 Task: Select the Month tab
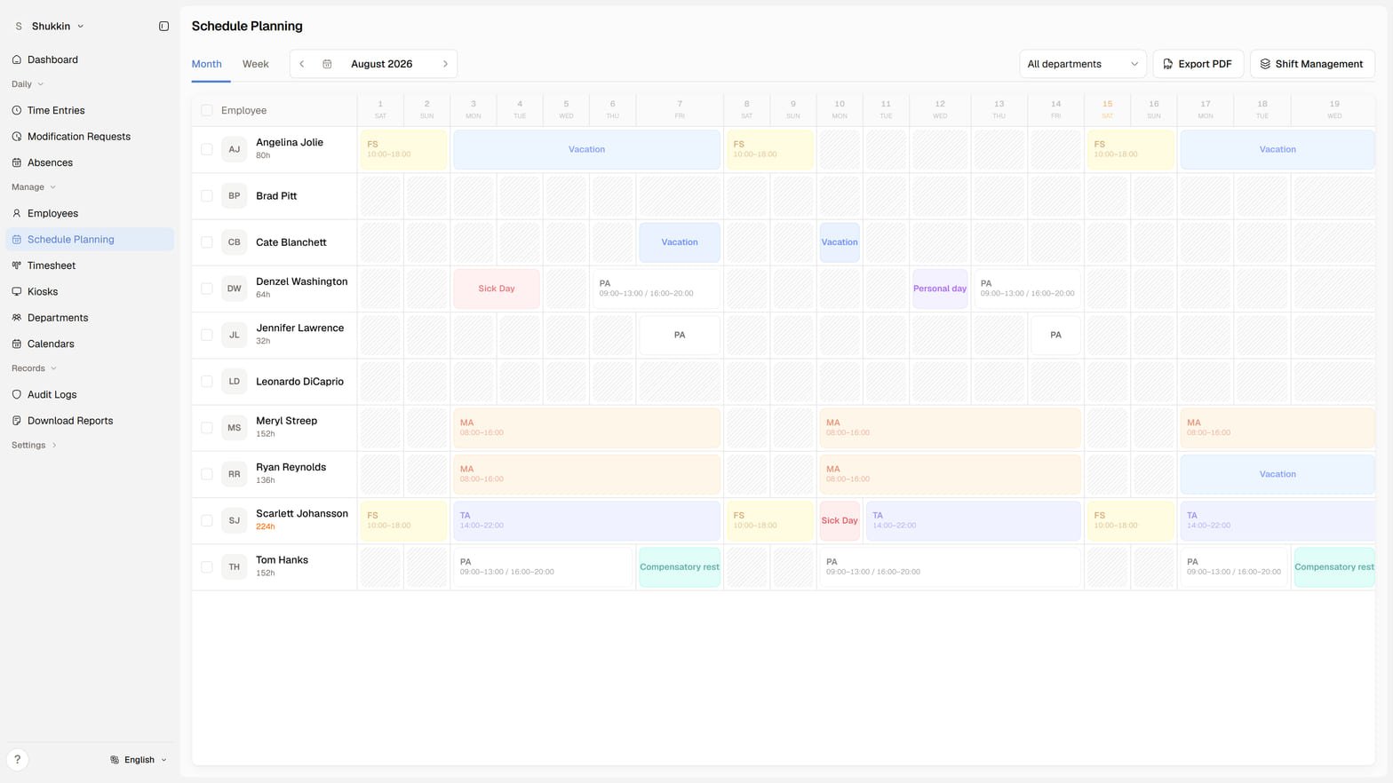pos(207,64)
